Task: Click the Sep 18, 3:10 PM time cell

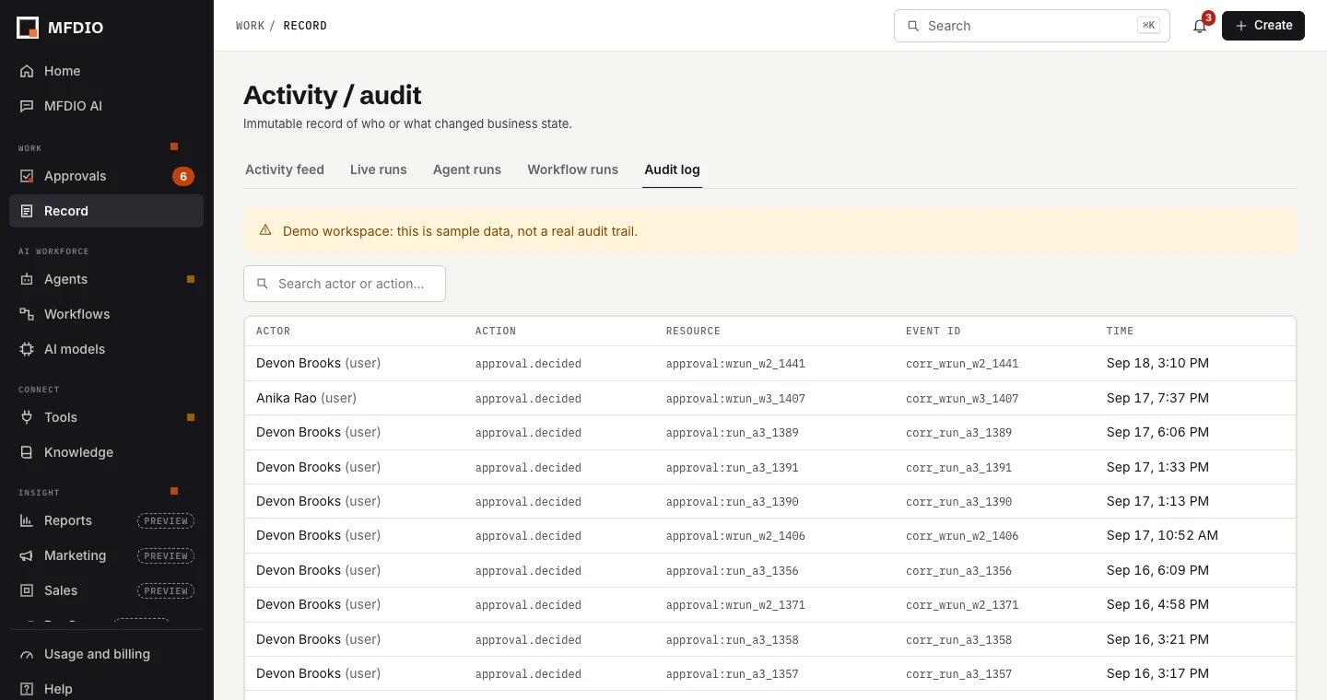Action: tap(1157, 363)
